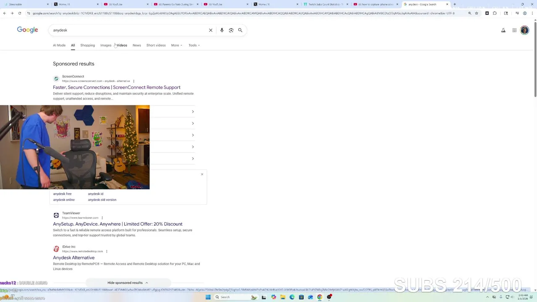Image resolution: width=537 pixels, height=302 pixels.
Task: Click the page vertical scrollbar
Action: [x=535, y=59]
